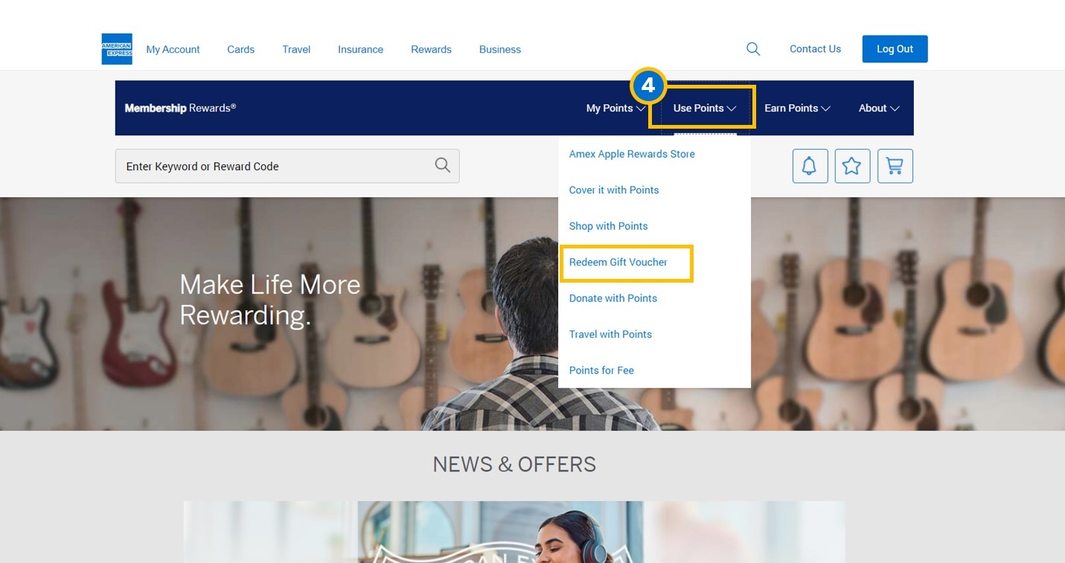The image size is (1065, 563).
Task: Open the shopping cart icon
Action: click(895, 166)
